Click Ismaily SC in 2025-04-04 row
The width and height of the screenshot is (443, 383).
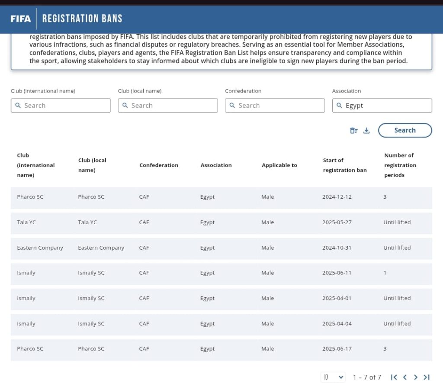coord(91,324)
